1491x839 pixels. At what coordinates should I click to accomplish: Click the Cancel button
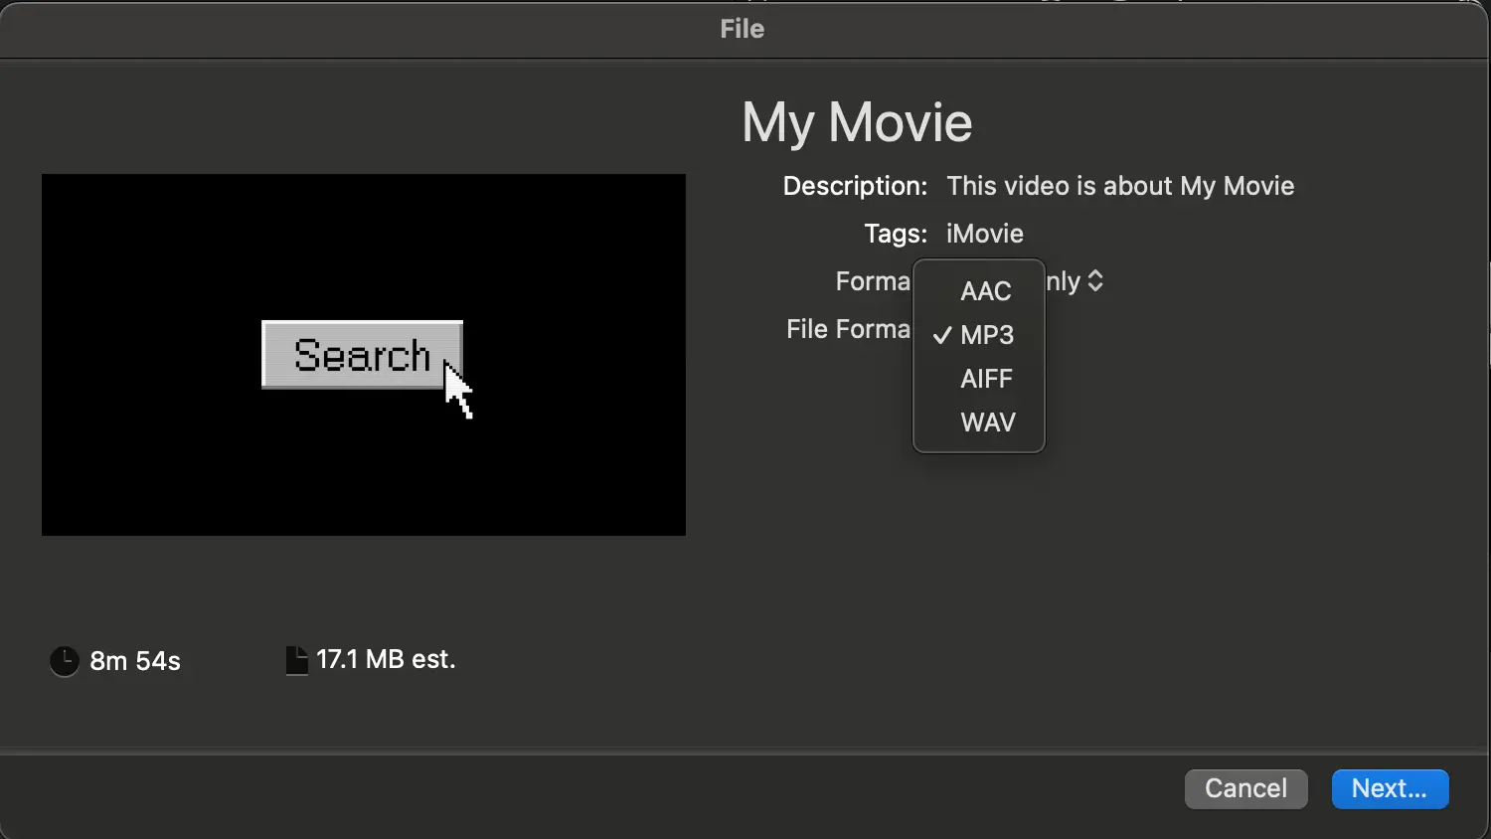click(x=1245, y=788)
